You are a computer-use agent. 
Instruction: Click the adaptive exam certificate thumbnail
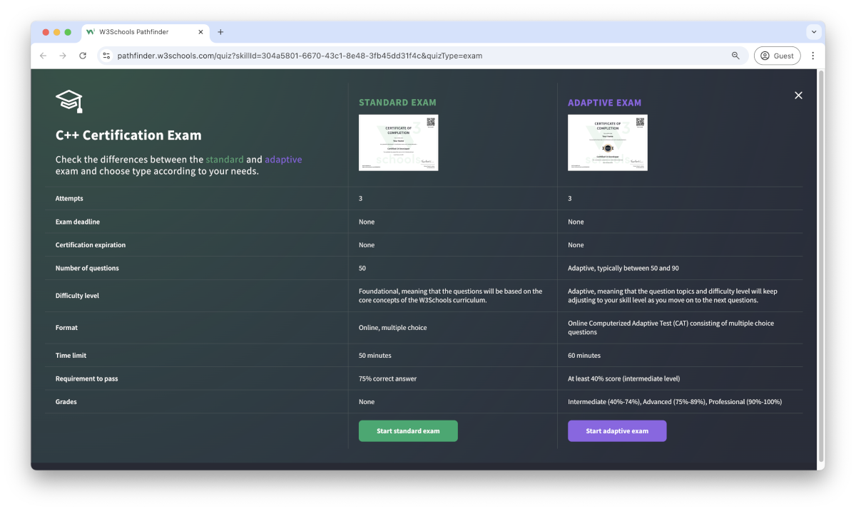607,143
